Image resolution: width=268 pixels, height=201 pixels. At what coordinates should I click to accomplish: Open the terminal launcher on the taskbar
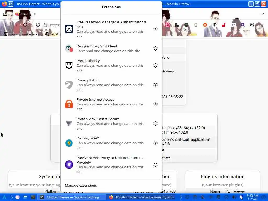point(33,197)
